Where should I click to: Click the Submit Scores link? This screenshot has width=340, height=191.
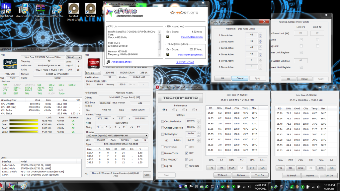coord(185,62)
